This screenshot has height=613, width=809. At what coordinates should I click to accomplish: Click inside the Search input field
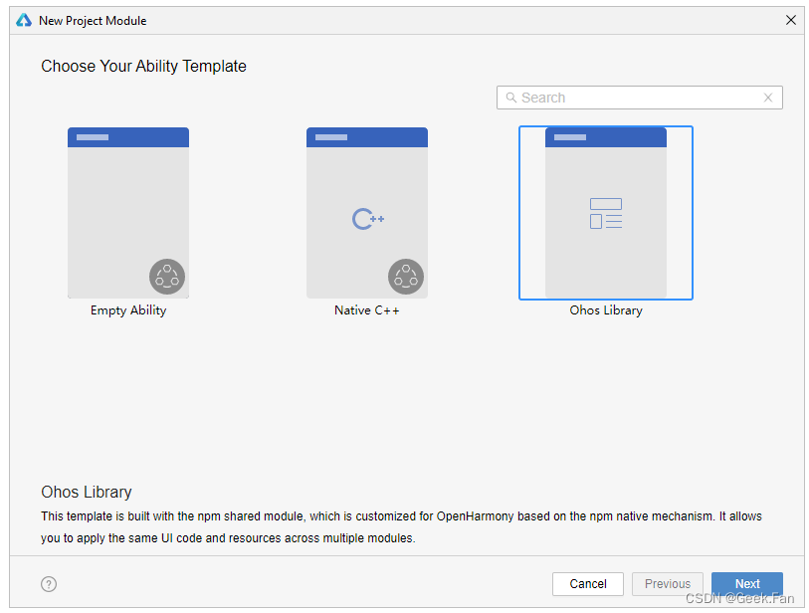pyautogui.click(x=637, y=98)
